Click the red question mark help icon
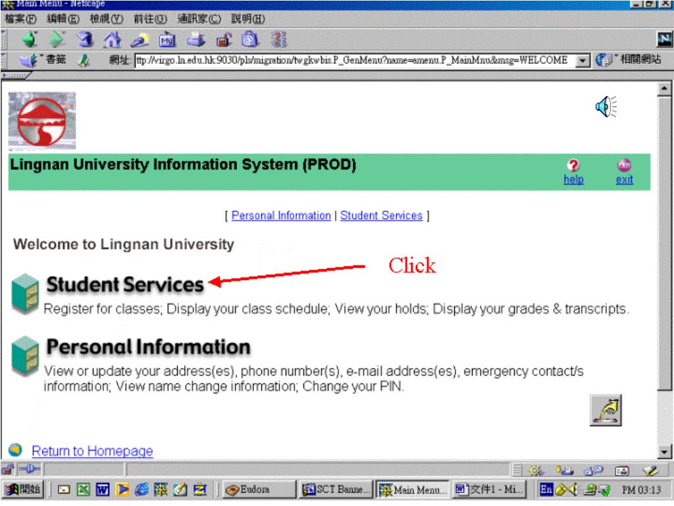The image size is (674, 506). [x=573, y=165]
